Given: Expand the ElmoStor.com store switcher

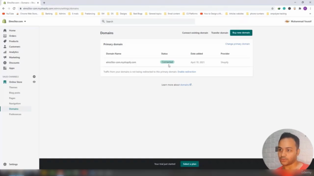Looking at the screenshot, I should point(17,22).
